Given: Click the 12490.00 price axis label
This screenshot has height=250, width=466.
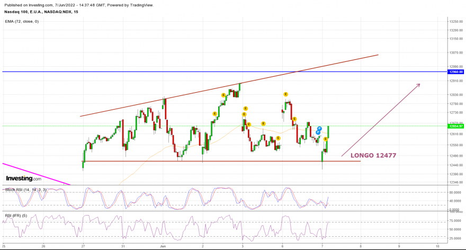Looking at the screenshot, I should (x=456, y=156).
